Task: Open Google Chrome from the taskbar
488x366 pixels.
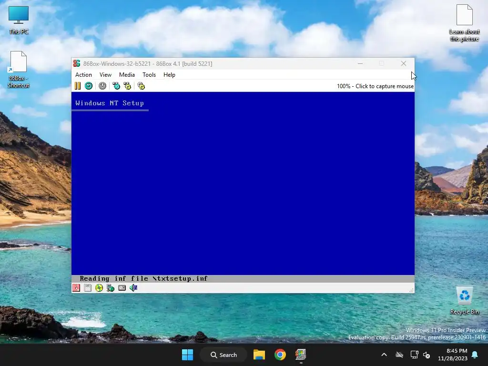Action: [x=280, y=355]
